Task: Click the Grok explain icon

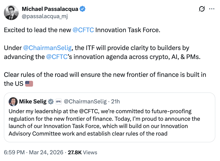Action: [x=202, y=9]
